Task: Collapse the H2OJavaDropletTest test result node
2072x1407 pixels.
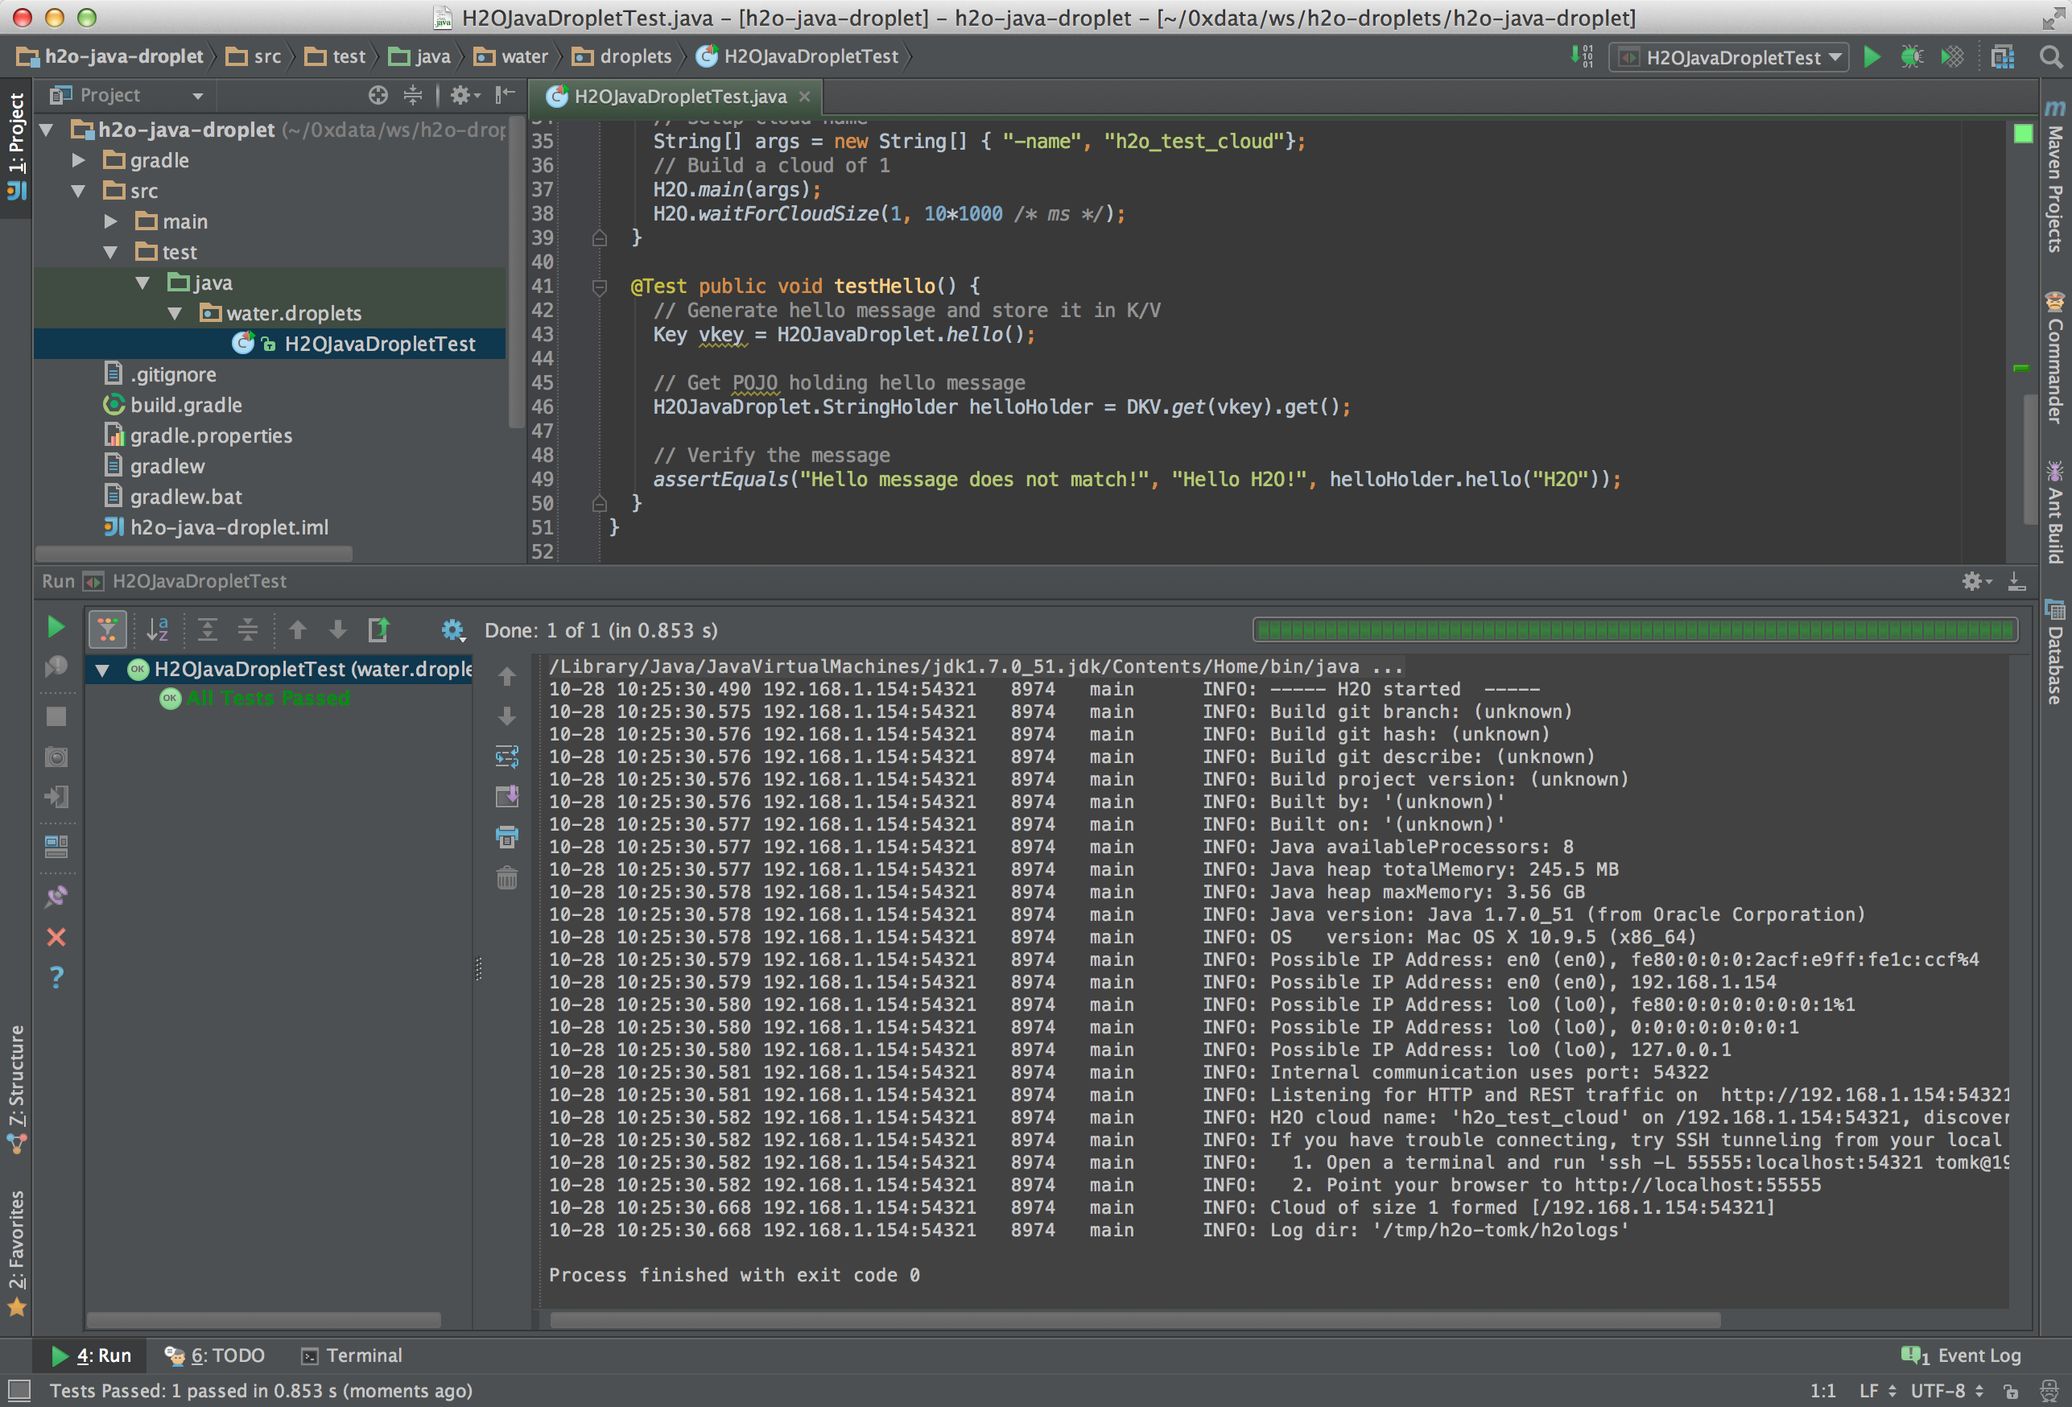Action: click(102, 670)
